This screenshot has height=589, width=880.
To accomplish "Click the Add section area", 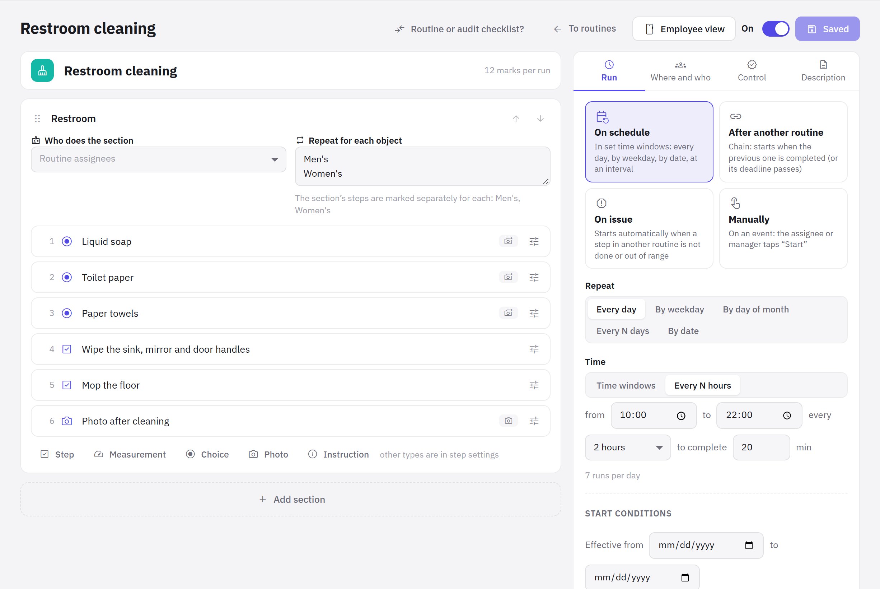I will (x=290, y=499).
